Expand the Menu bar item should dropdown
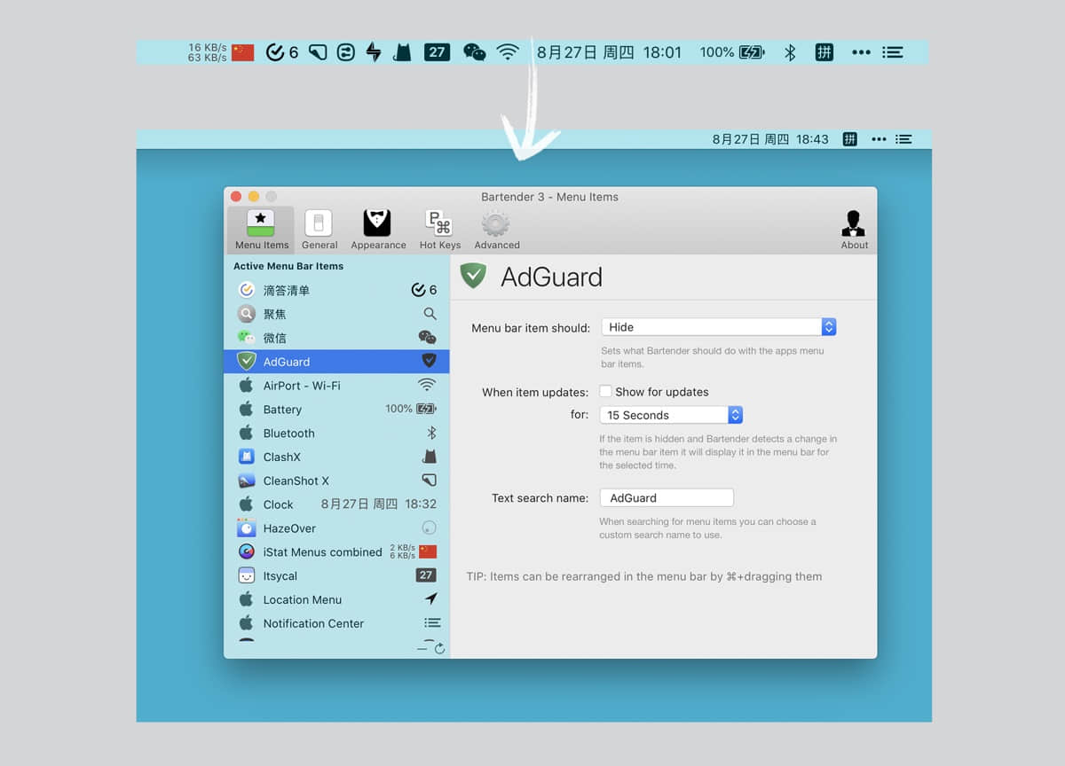The image size is (1065, 766). (718, 327)
